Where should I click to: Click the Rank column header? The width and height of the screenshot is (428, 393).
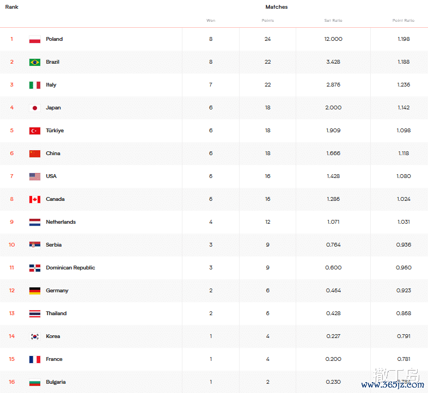click(12, 7)
